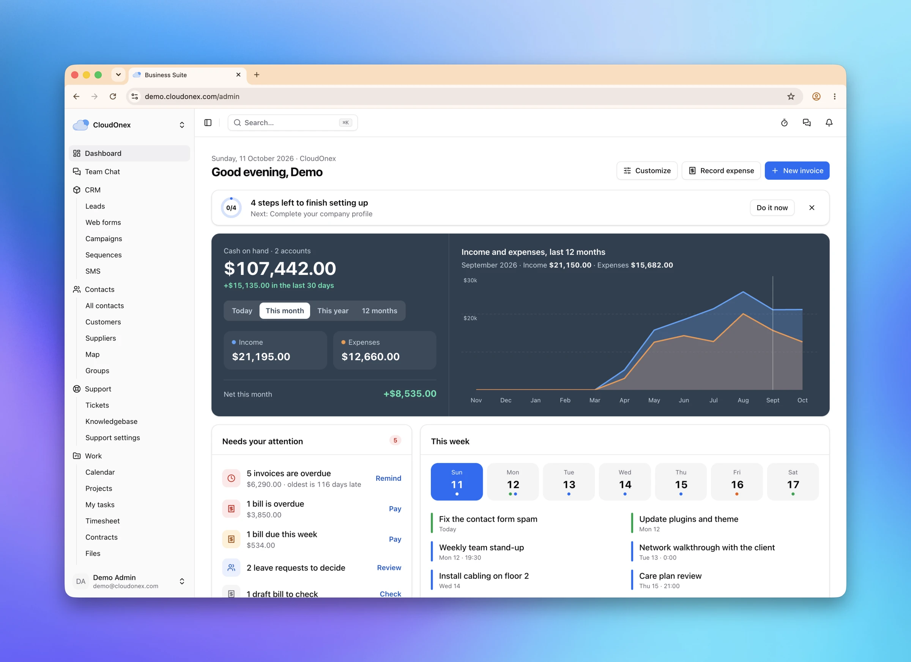Click the New invoice button
The image size is (911, 662).
click(797, 171)
